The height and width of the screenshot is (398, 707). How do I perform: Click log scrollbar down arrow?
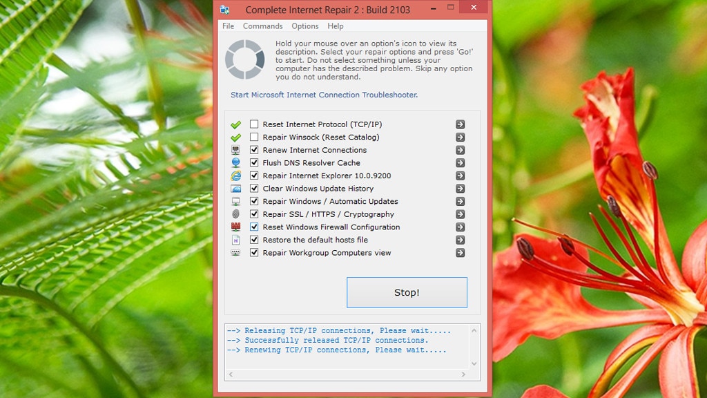click(x=474, y=363)
